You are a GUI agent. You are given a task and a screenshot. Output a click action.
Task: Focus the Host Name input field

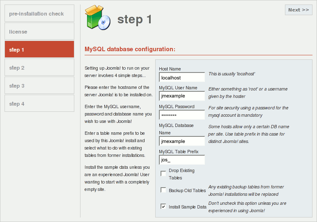(182, 77)
